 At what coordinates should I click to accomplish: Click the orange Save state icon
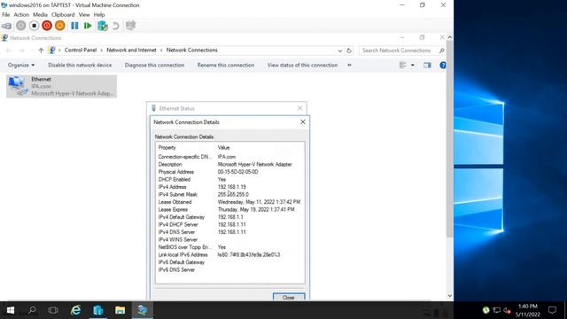pyautogui.click(x=60, y=26)
